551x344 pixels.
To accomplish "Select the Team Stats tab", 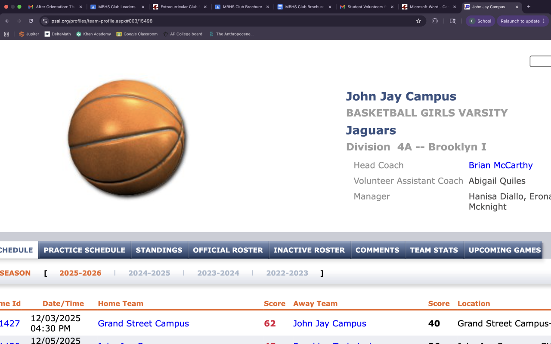I will 433,250.
